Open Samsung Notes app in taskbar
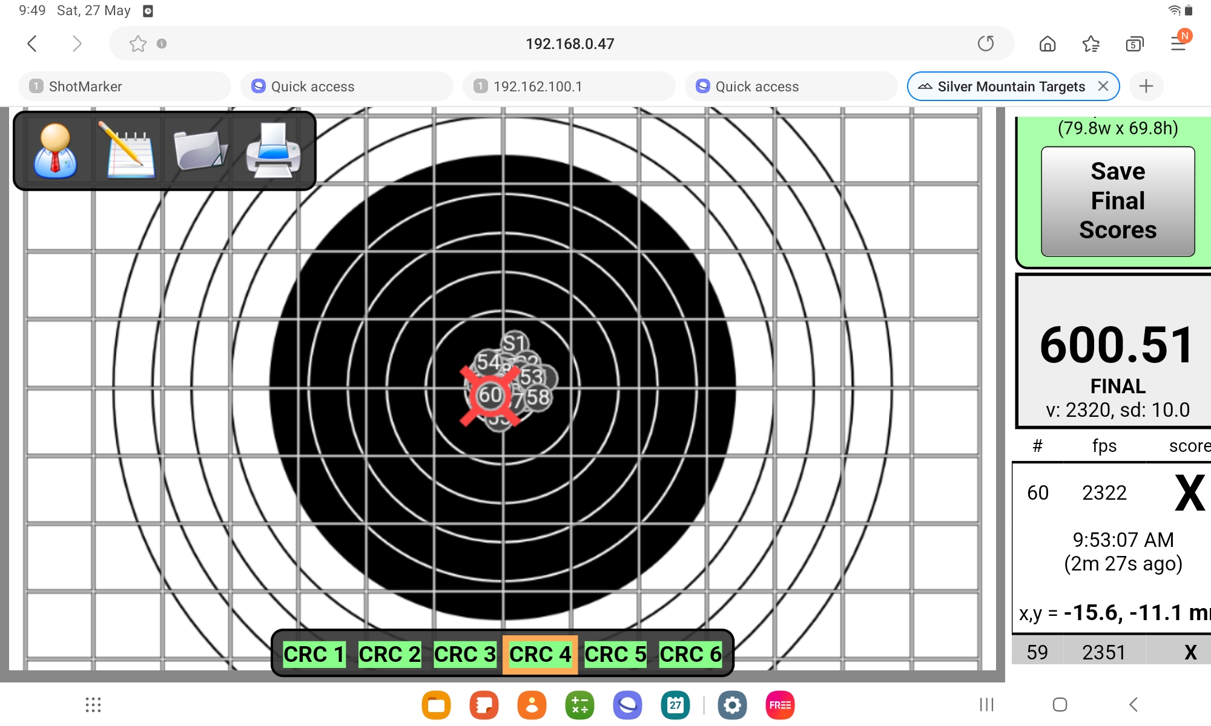The height and width of the screenshot is (726, 1211). coord(484,705)
